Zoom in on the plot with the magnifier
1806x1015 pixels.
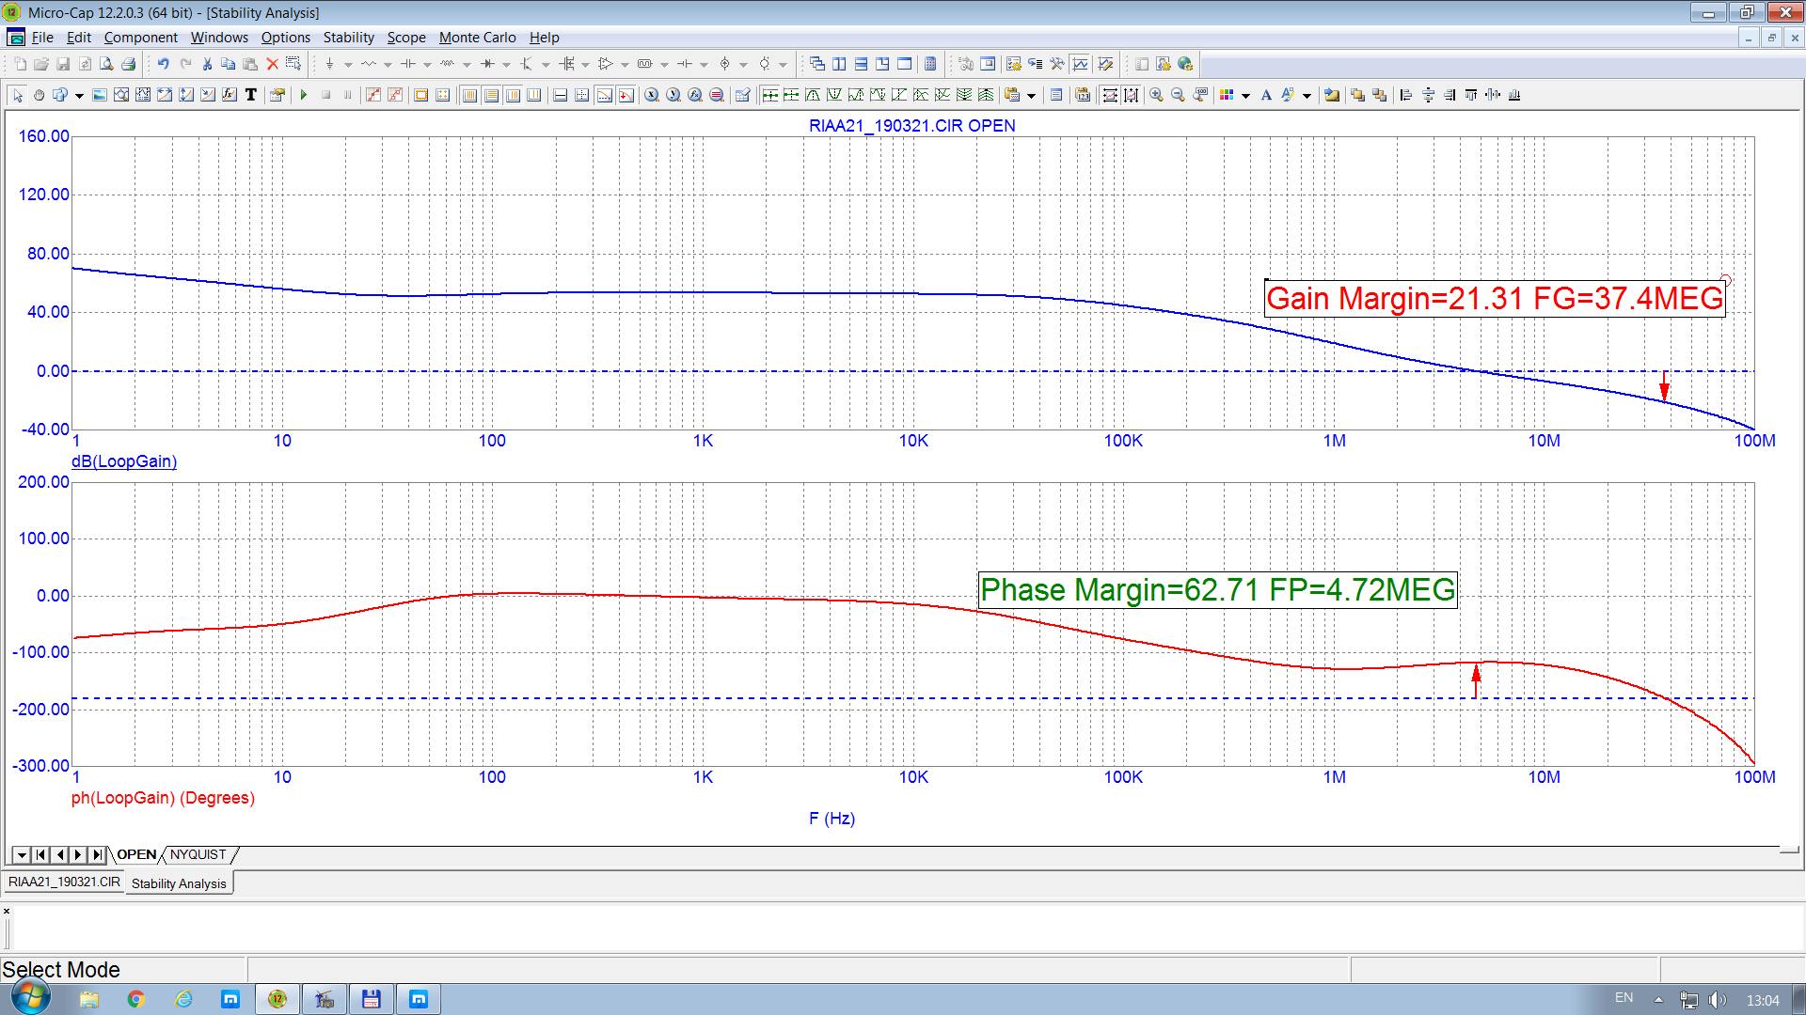(1156, 95)
